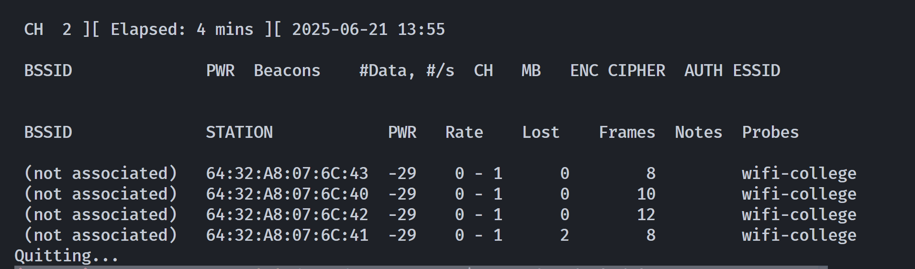This screenshot has height=269, width=915.
Task: Click the AUTH column header
Action: click(703, 70)
